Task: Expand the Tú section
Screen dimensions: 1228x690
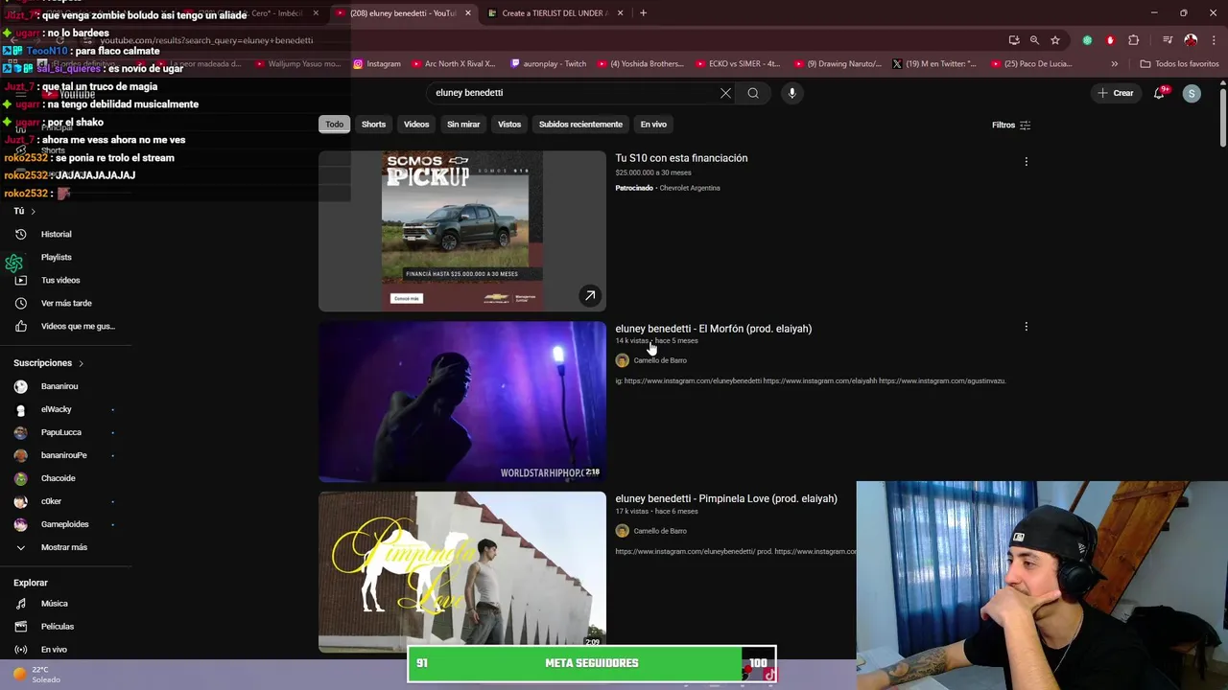Action: pos(24,211)
